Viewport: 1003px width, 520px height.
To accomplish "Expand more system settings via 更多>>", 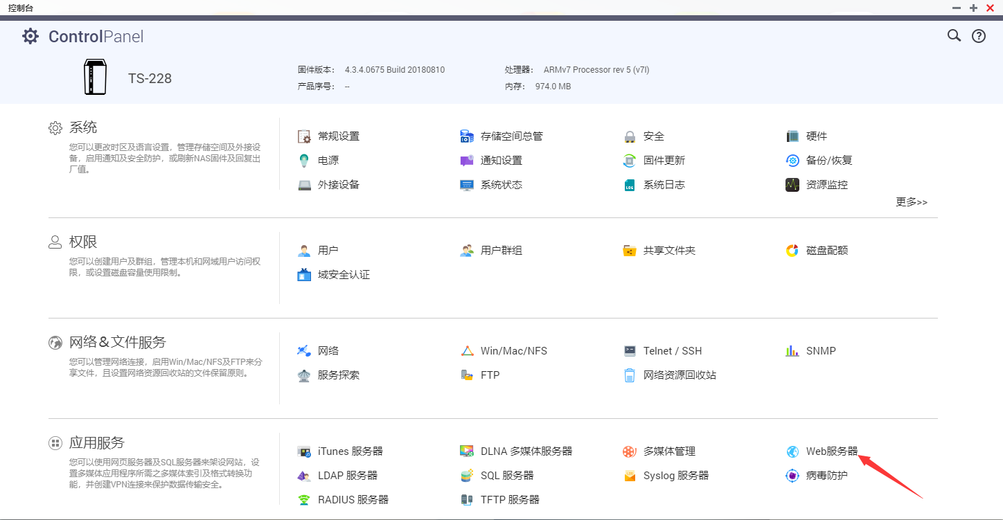I will coord(911,202).
